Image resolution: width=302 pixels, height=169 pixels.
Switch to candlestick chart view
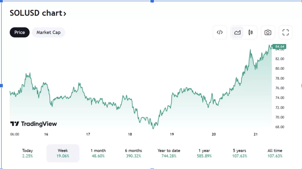(x=250, y=32)
